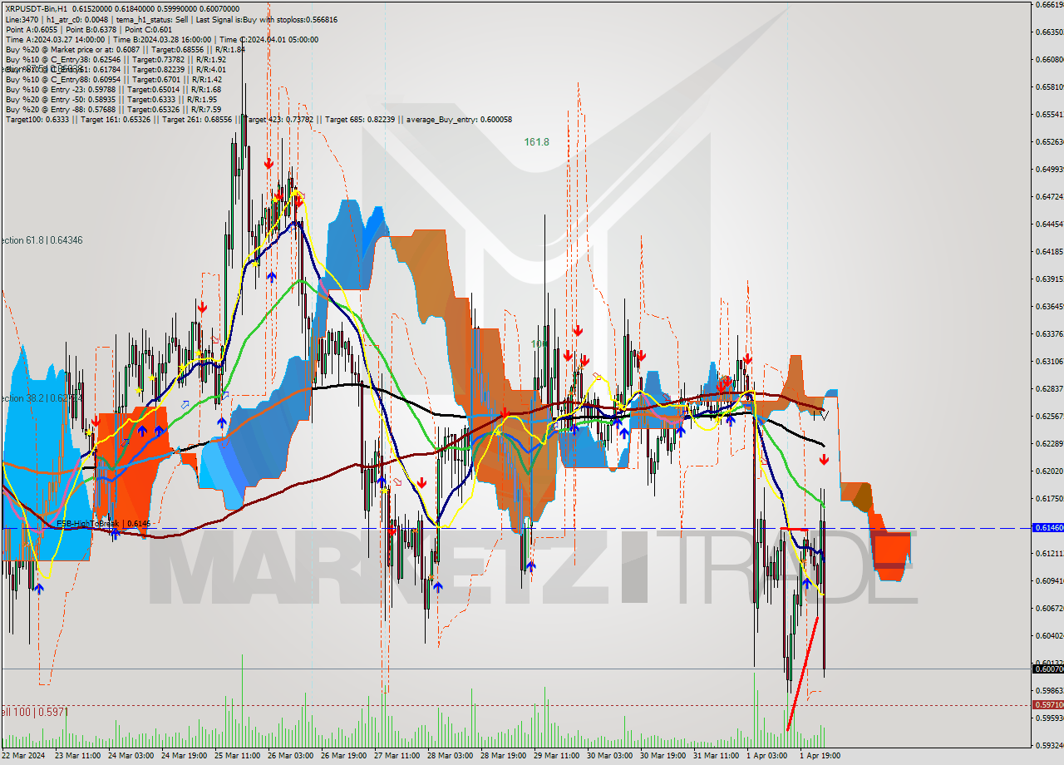Click the red 0.59710 price tag on axis

point(1047,704)
